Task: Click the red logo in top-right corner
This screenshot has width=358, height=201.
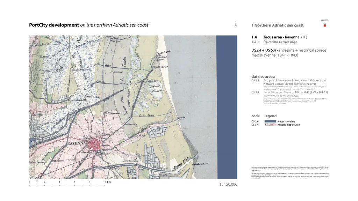Action: [x=324, y=25]
